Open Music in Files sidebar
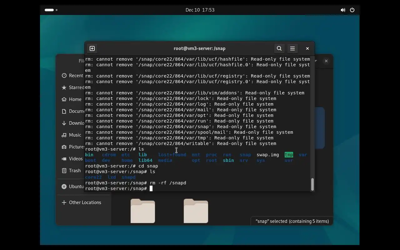The width and height of the screenshot is (400, 250). coord(75,135)
